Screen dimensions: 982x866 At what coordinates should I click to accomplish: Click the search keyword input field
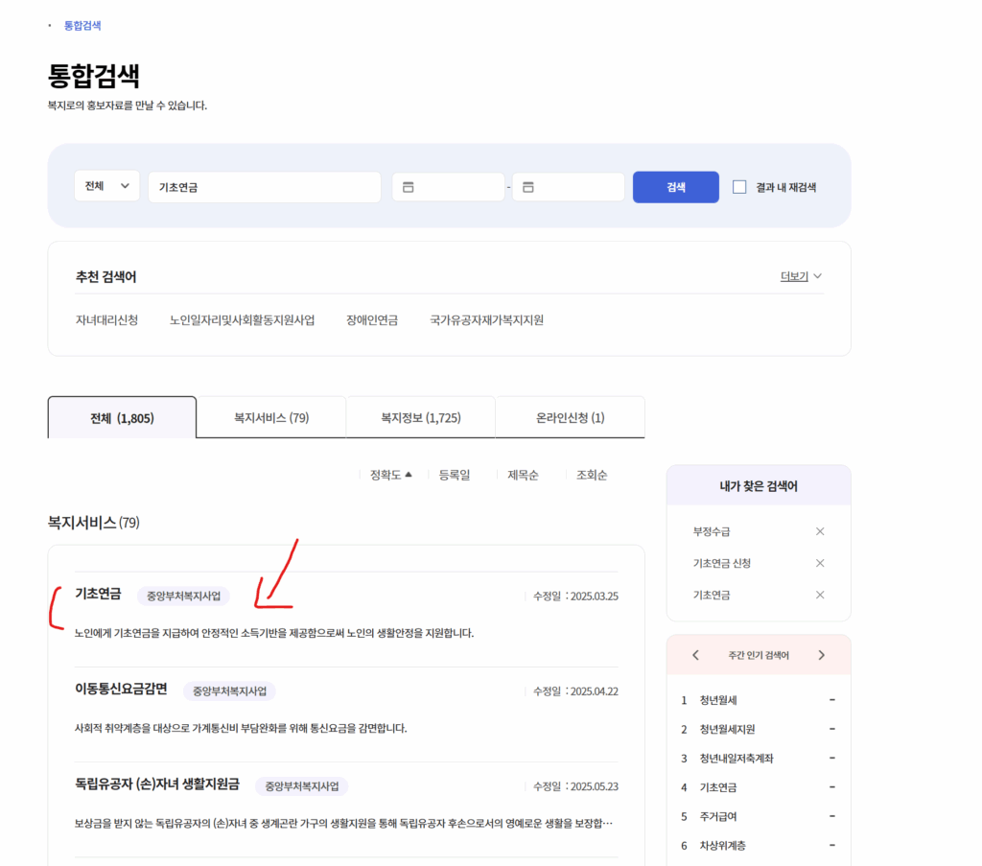point(264,187)
